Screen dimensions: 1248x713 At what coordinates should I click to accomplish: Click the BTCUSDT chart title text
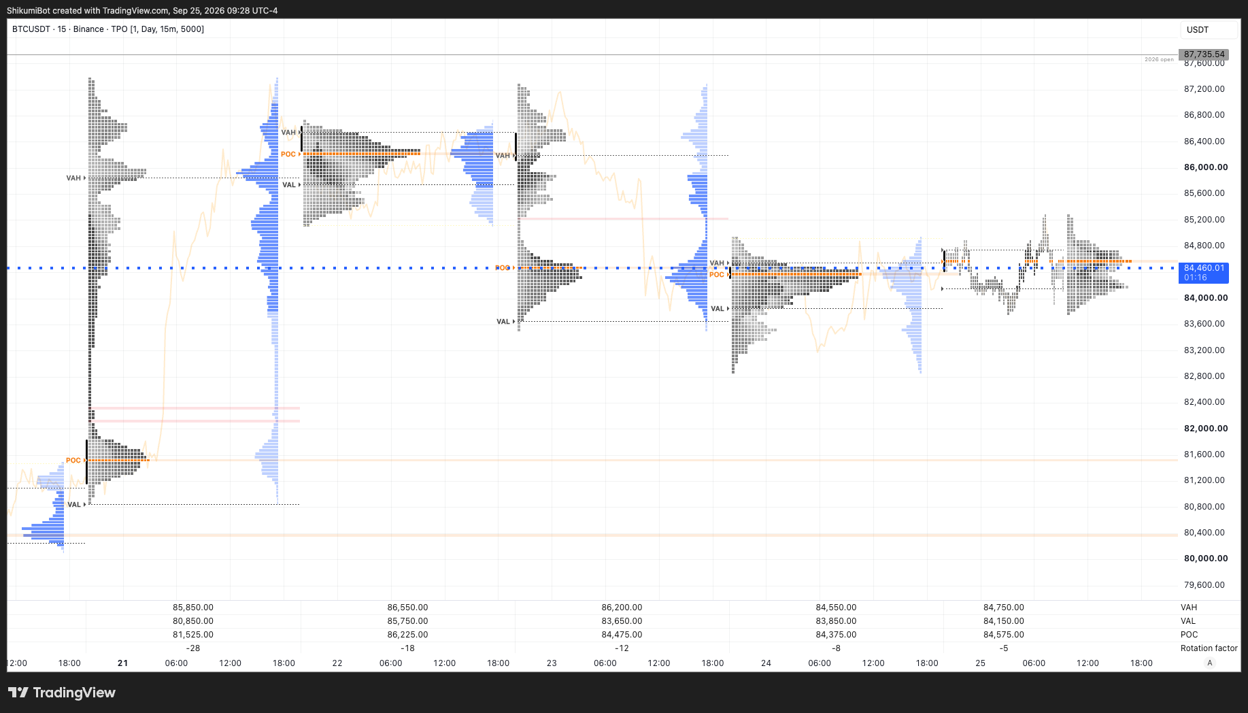point(108,29)
